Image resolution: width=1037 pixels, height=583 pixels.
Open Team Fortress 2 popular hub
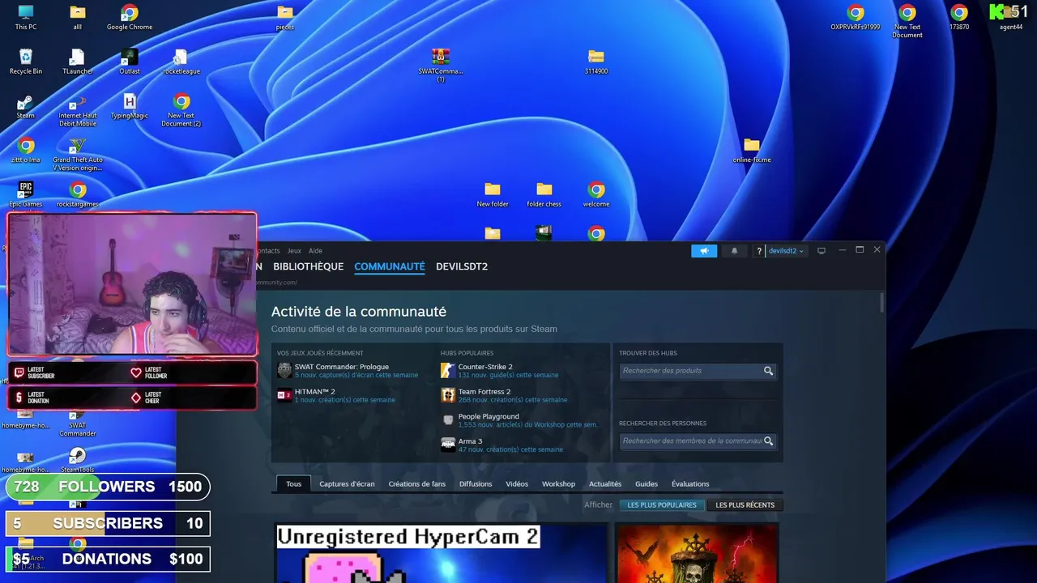(x=484, y=392)
